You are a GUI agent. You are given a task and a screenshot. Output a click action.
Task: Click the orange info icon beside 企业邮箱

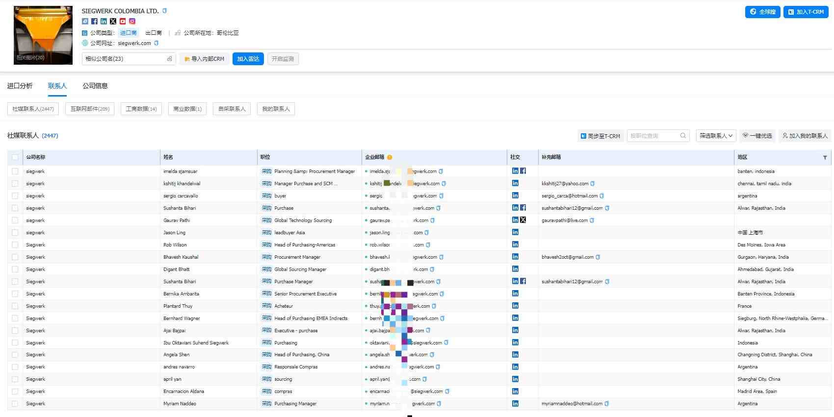pos(390,157)
